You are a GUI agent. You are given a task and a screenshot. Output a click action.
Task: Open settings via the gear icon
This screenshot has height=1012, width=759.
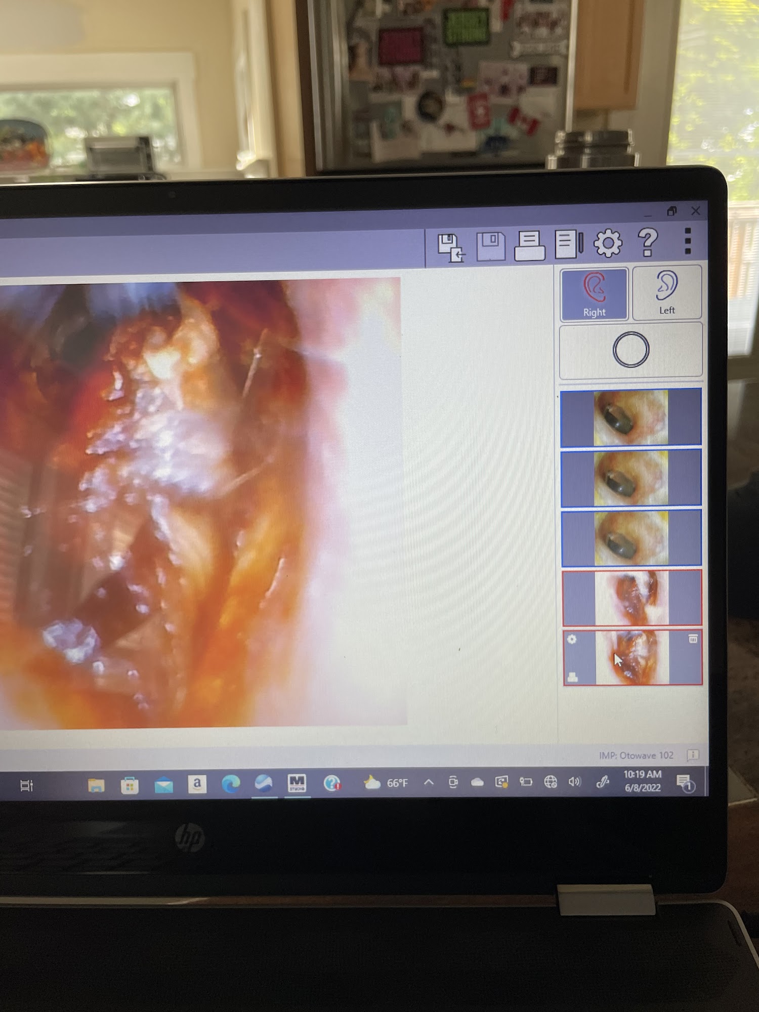pos(608,243)
